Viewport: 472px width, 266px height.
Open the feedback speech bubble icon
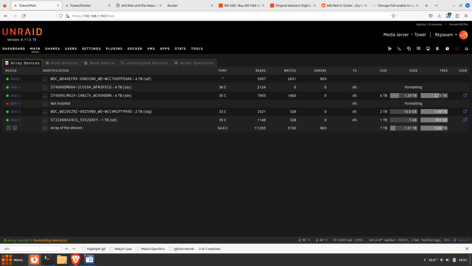click(418, 49)
